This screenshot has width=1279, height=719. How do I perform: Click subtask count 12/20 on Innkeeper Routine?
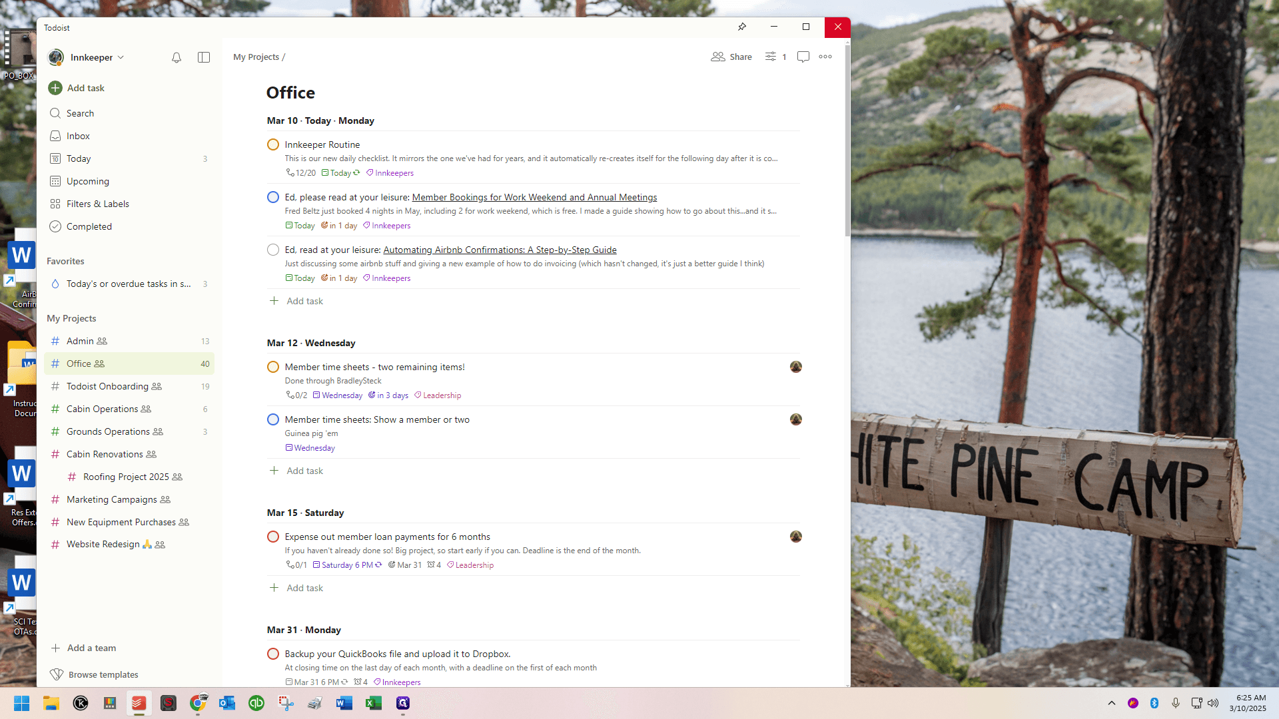coord(301,173)
